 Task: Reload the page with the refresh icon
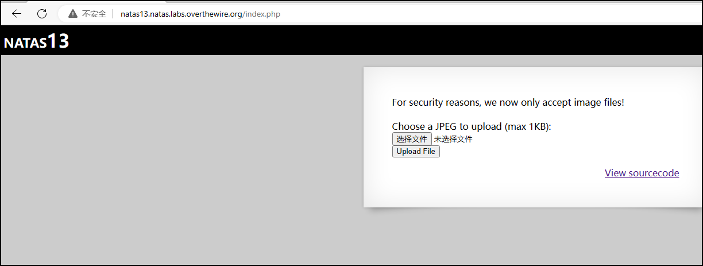click(42, 14)
